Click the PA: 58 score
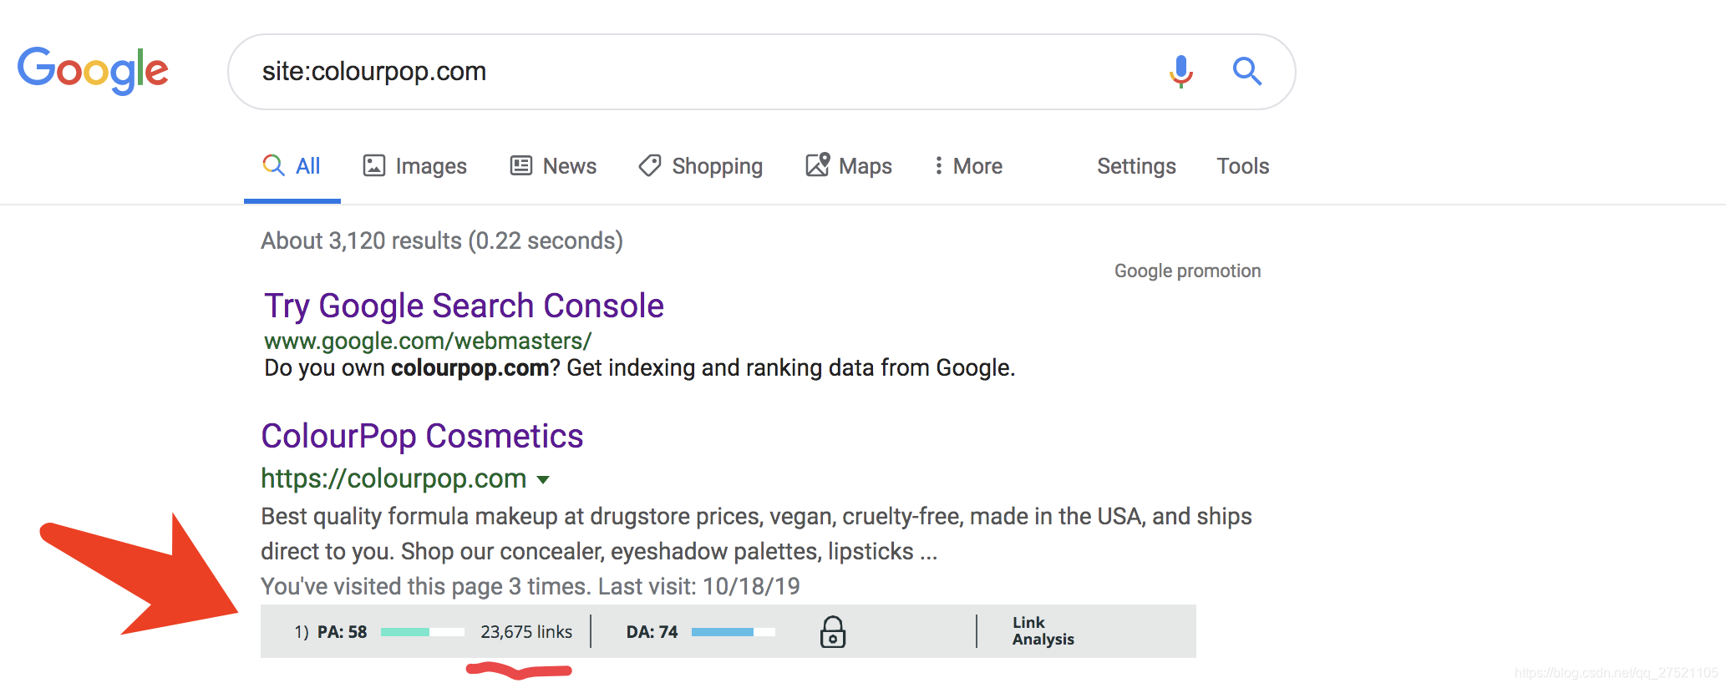The height and width of the screenshot is (688, 1726). pos(342,632)
